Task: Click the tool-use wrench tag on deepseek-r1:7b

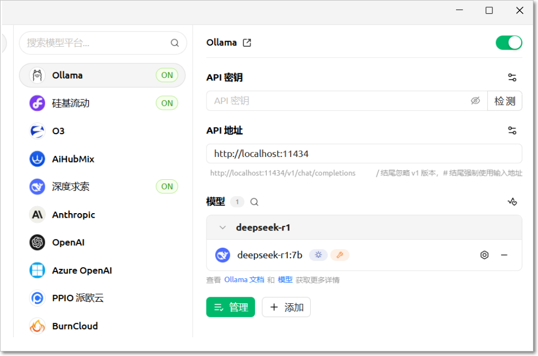Action: click(340, 255)
